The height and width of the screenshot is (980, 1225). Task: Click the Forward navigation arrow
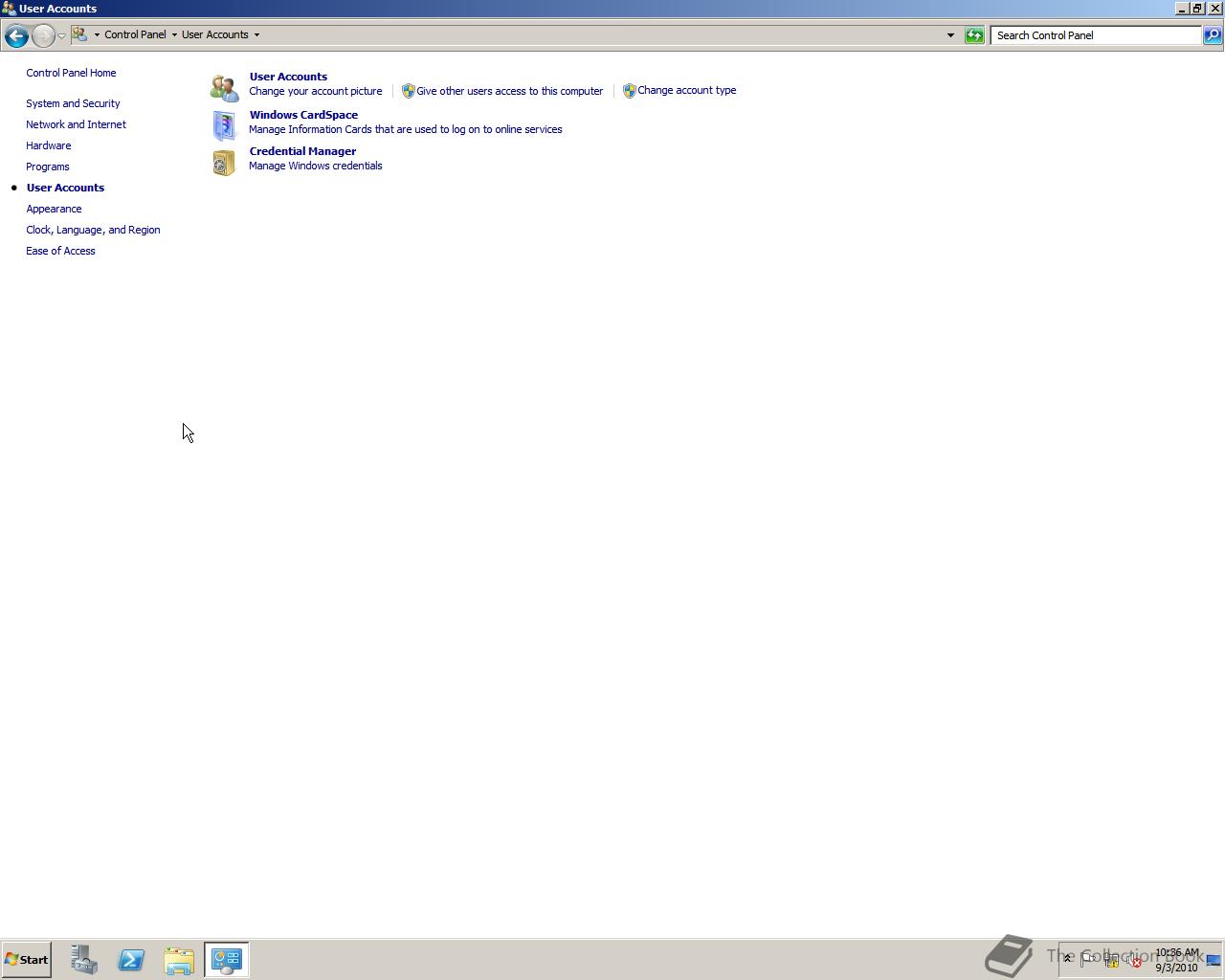click(x=42, y=35)
